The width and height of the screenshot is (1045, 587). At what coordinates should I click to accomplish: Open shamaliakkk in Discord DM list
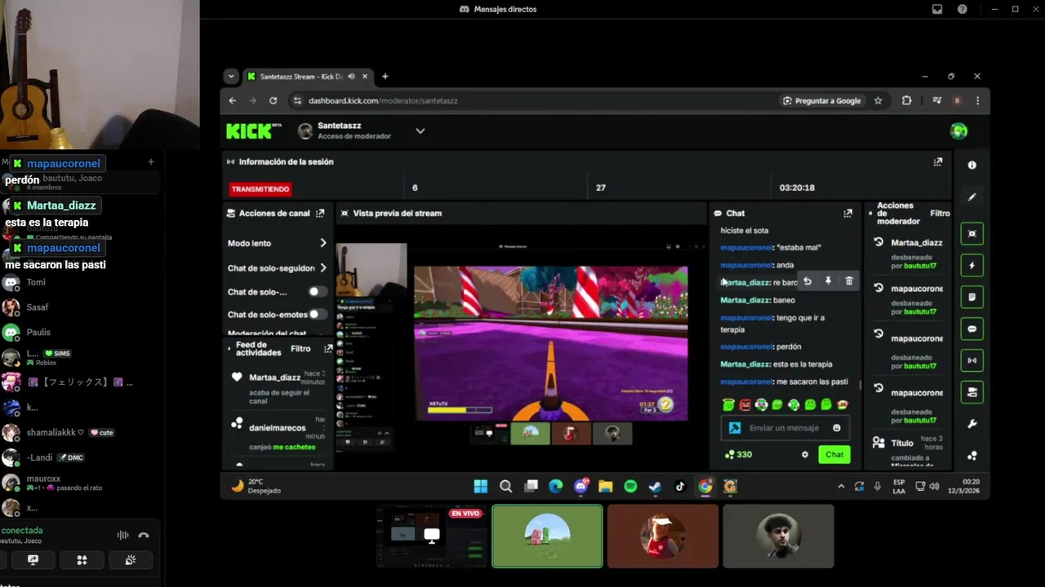pyautogui.click(x=79, y=432)
